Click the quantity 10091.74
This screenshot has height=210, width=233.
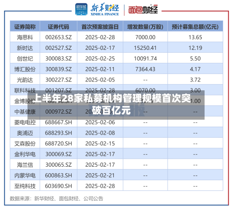click(x=145, y=59)
